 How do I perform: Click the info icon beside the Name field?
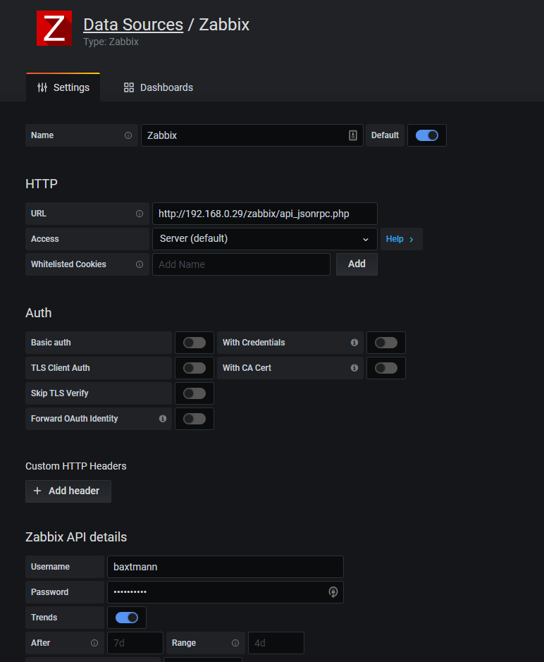point(128,135)
